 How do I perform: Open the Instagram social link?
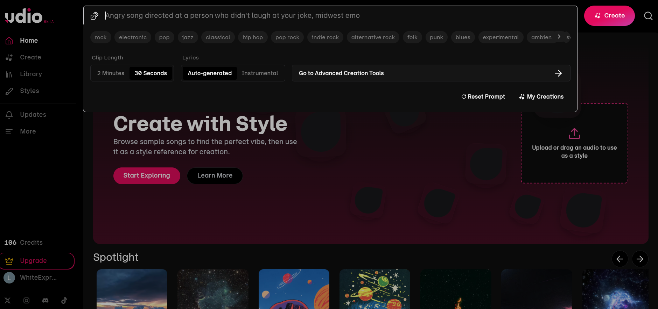coord(26,300)
